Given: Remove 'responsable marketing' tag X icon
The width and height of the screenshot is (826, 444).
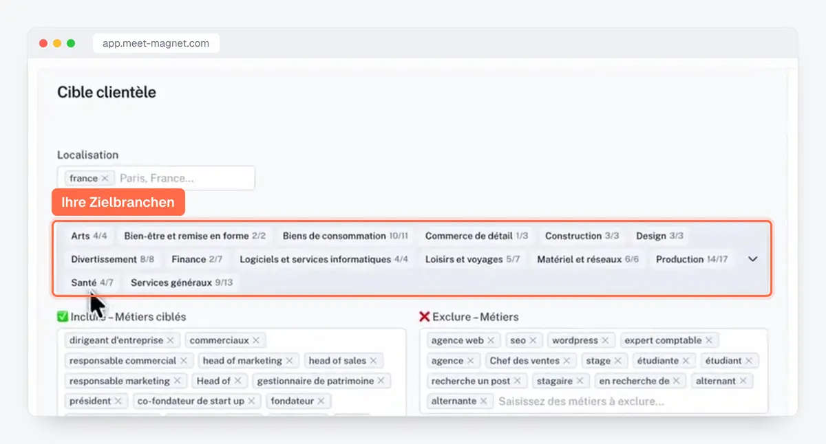Looking at the screenshot, I should tap(177, 381).
